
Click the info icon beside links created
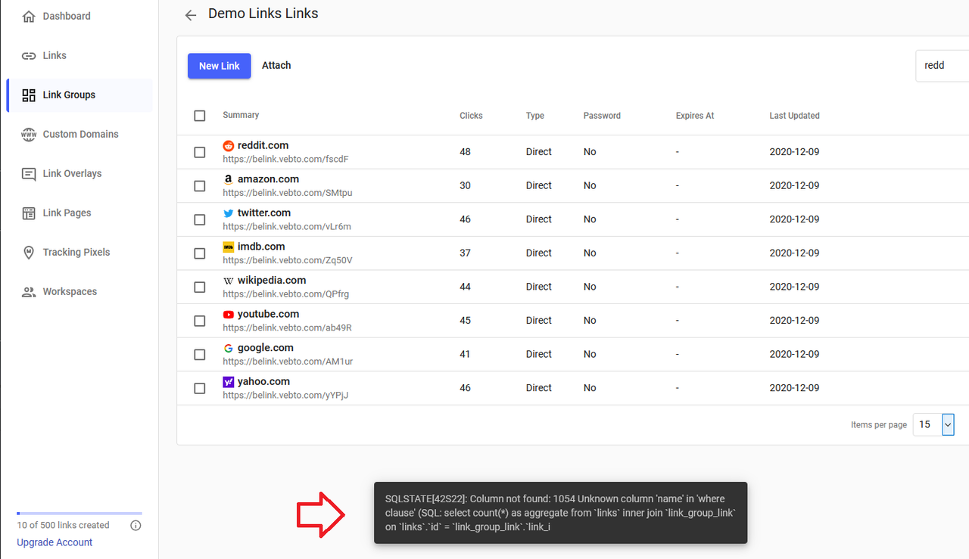[136, 525]
